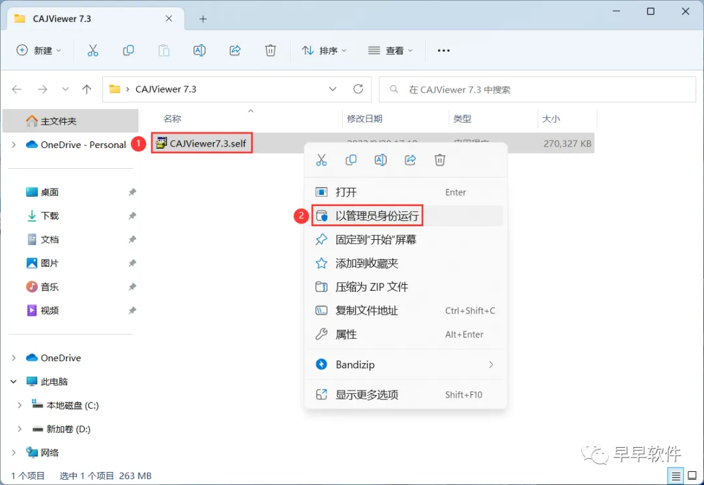Go up one folder level
This screenshot has height=485, width=704.
tap(87, 89)
